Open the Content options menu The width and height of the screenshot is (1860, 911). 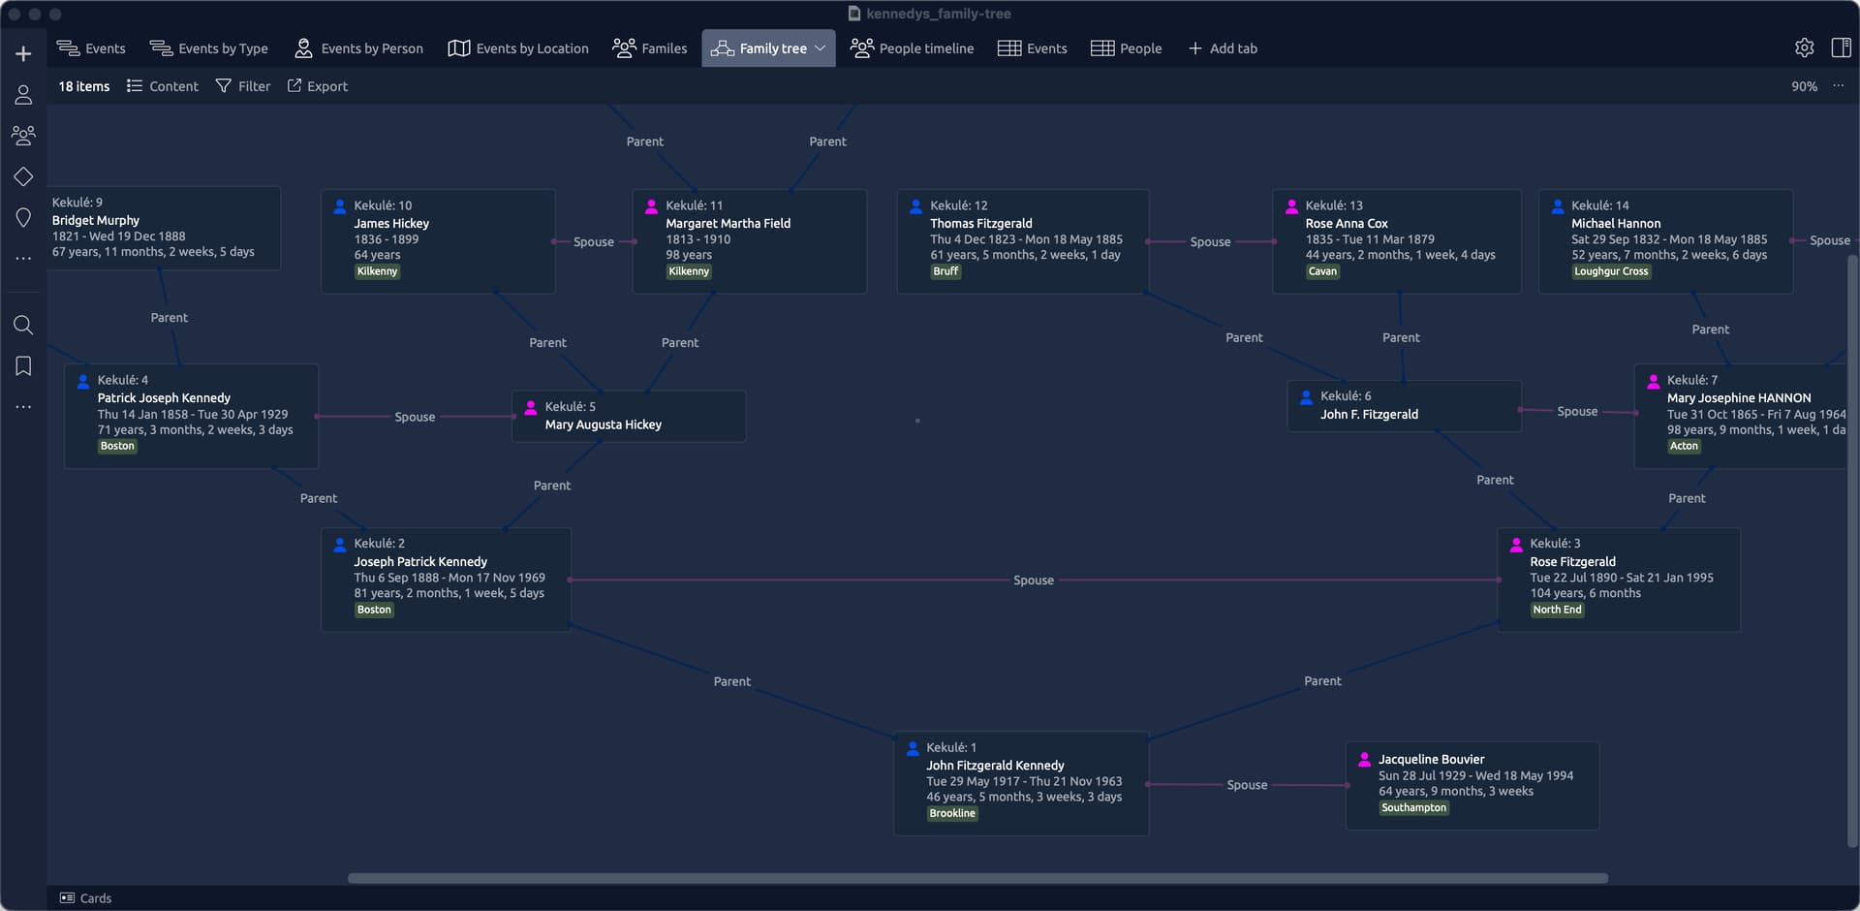[163, 86]
